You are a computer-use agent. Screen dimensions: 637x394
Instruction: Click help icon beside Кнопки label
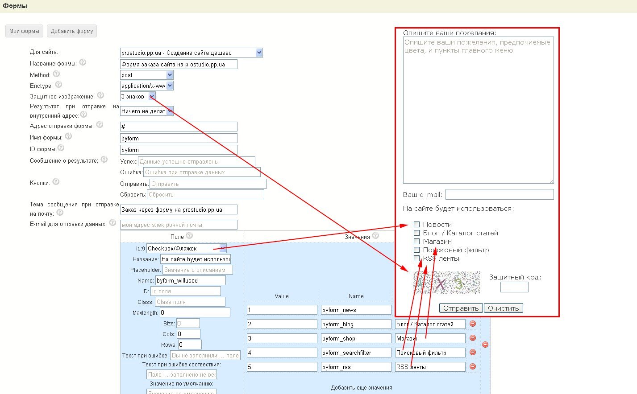pyautogui.click(x=56, y=182)
